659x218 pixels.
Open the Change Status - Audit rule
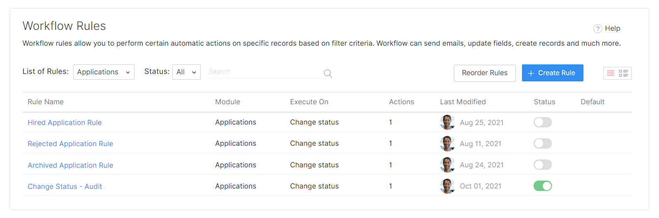click(65, 186)
